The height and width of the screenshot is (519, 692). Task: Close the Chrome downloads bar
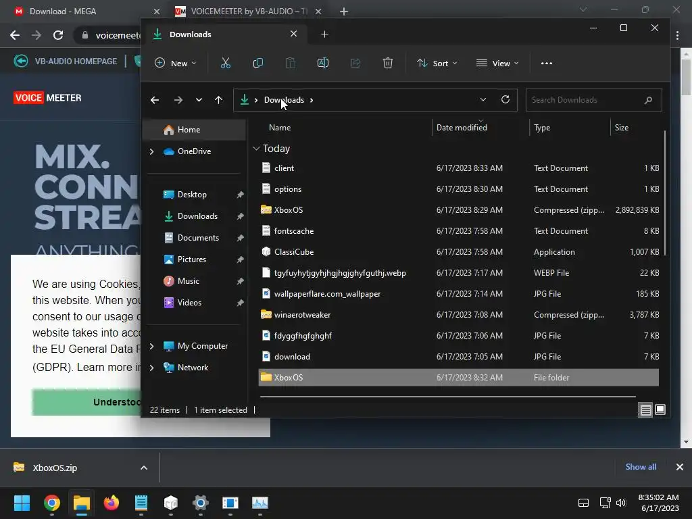680,467
